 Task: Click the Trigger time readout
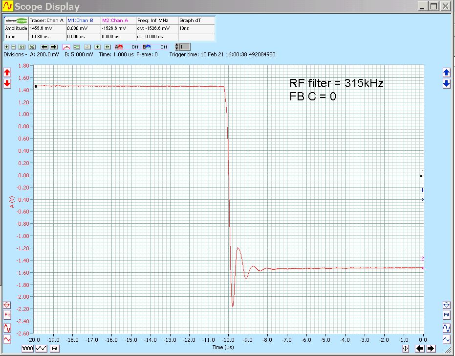coord(222,54)
